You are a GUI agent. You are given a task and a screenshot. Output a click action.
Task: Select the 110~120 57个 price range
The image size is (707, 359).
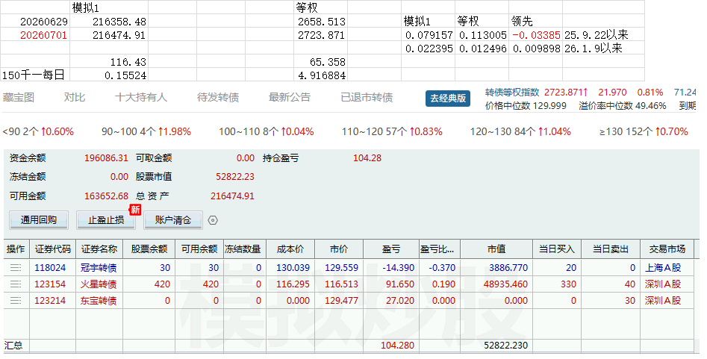point(392,131)
